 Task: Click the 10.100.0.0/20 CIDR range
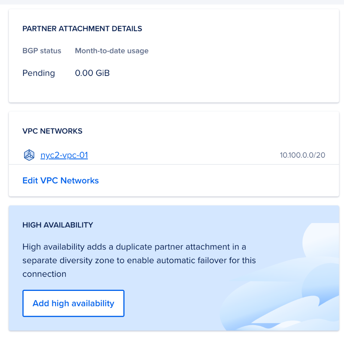(302, 155)
